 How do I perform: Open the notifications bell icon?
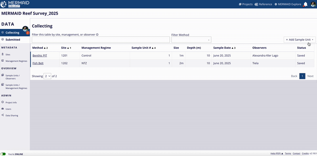point(306,4)
